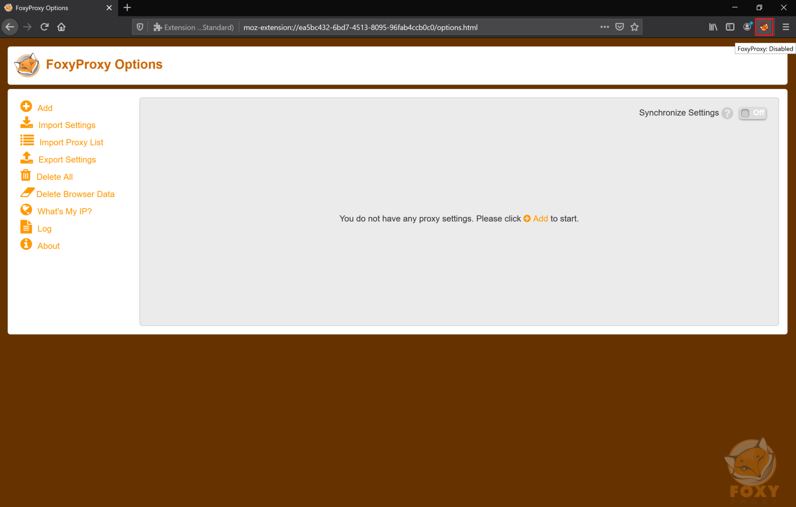
Task: Open the Firefox application menu
Action: (786, 27)
